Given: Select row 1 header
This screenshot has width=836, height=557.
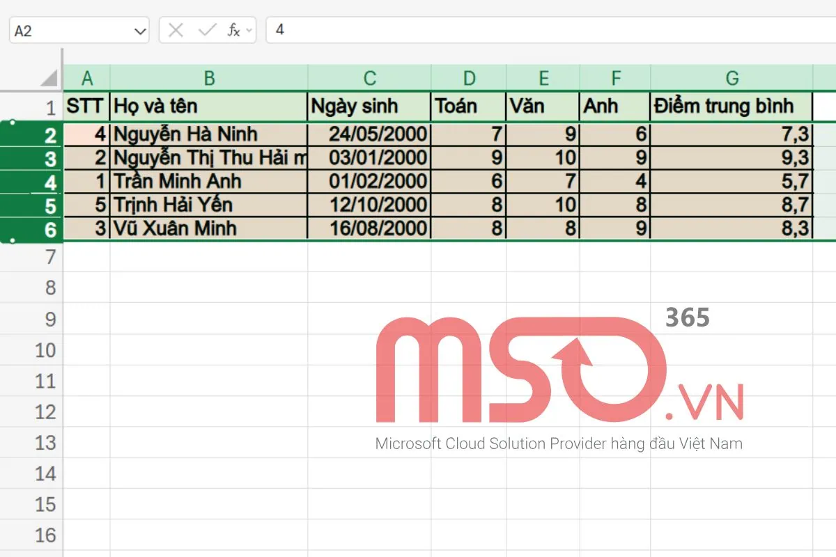Looking at the screenshot, I should pos(49,108).
